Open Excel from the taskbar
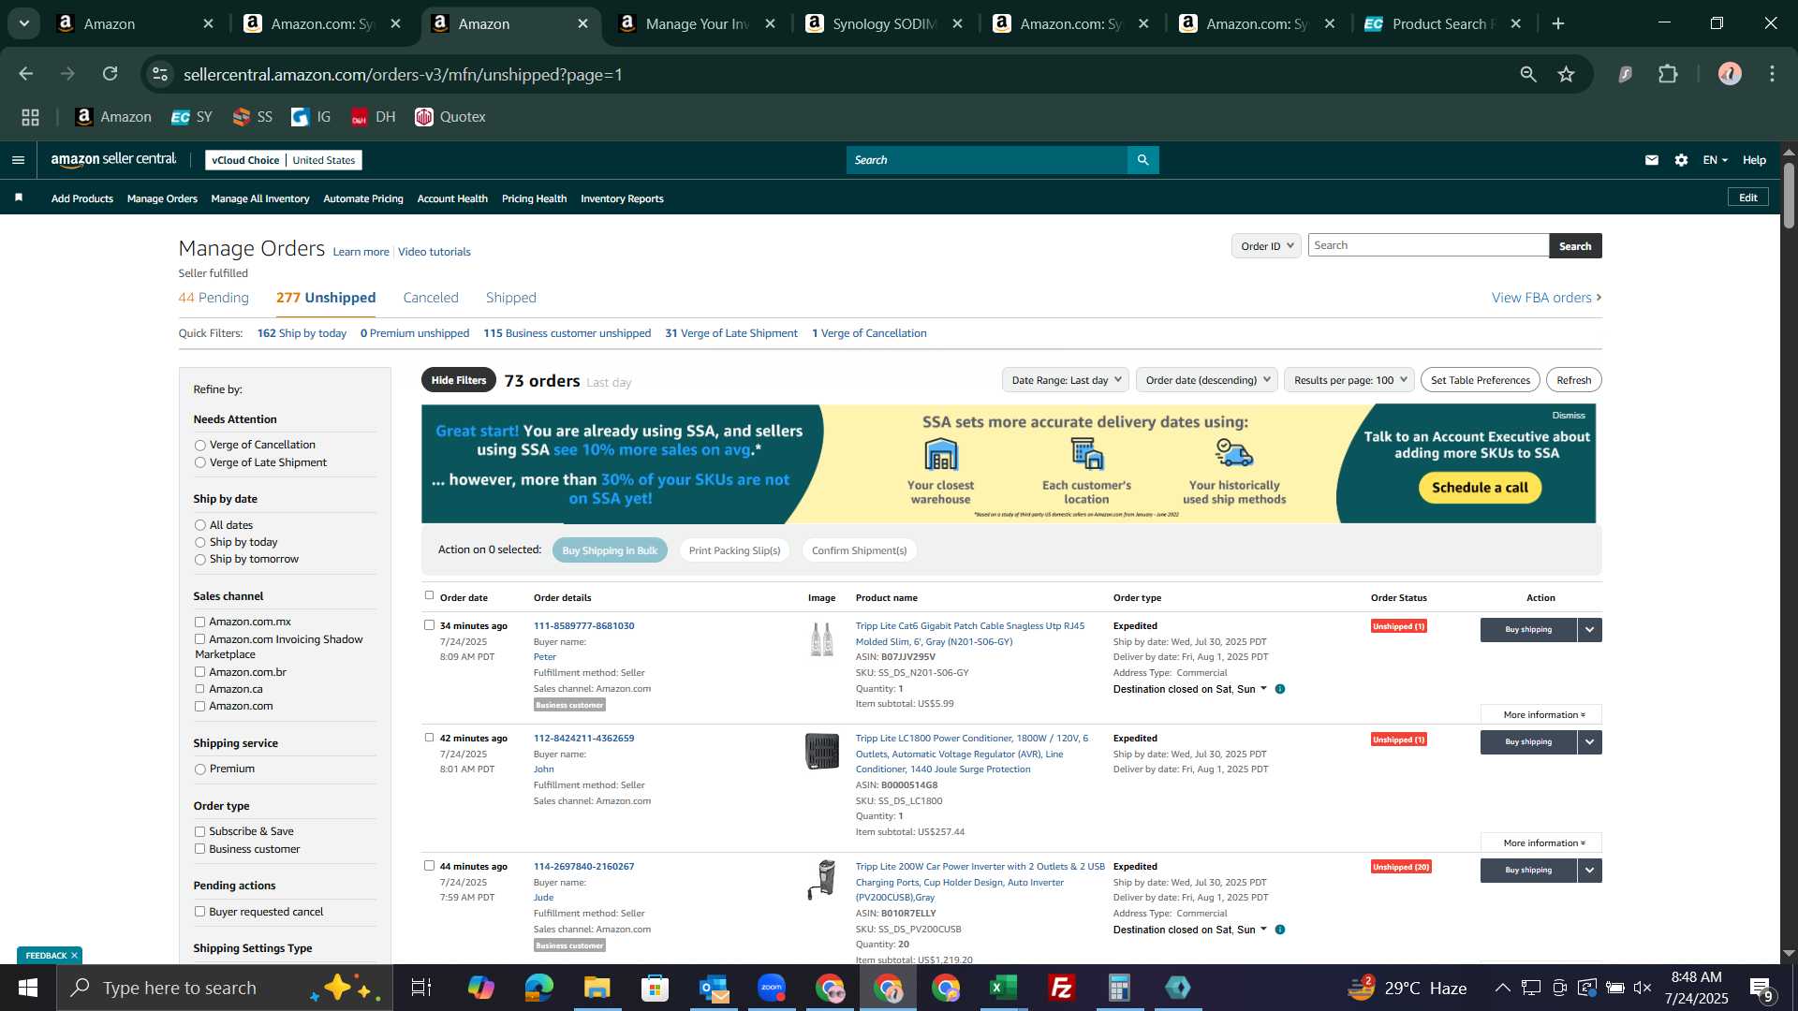The width and height of the screenshot is (1798, 1011). 1004,988
